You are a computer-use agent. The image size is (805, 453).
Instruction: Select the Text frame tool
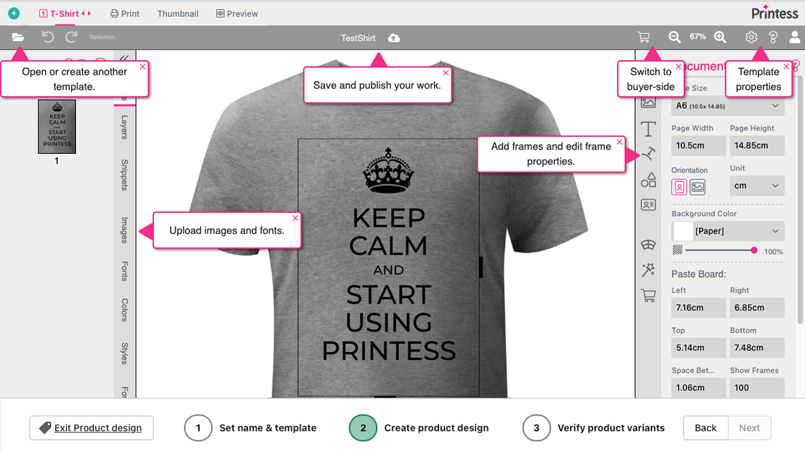tap(649, 129)
